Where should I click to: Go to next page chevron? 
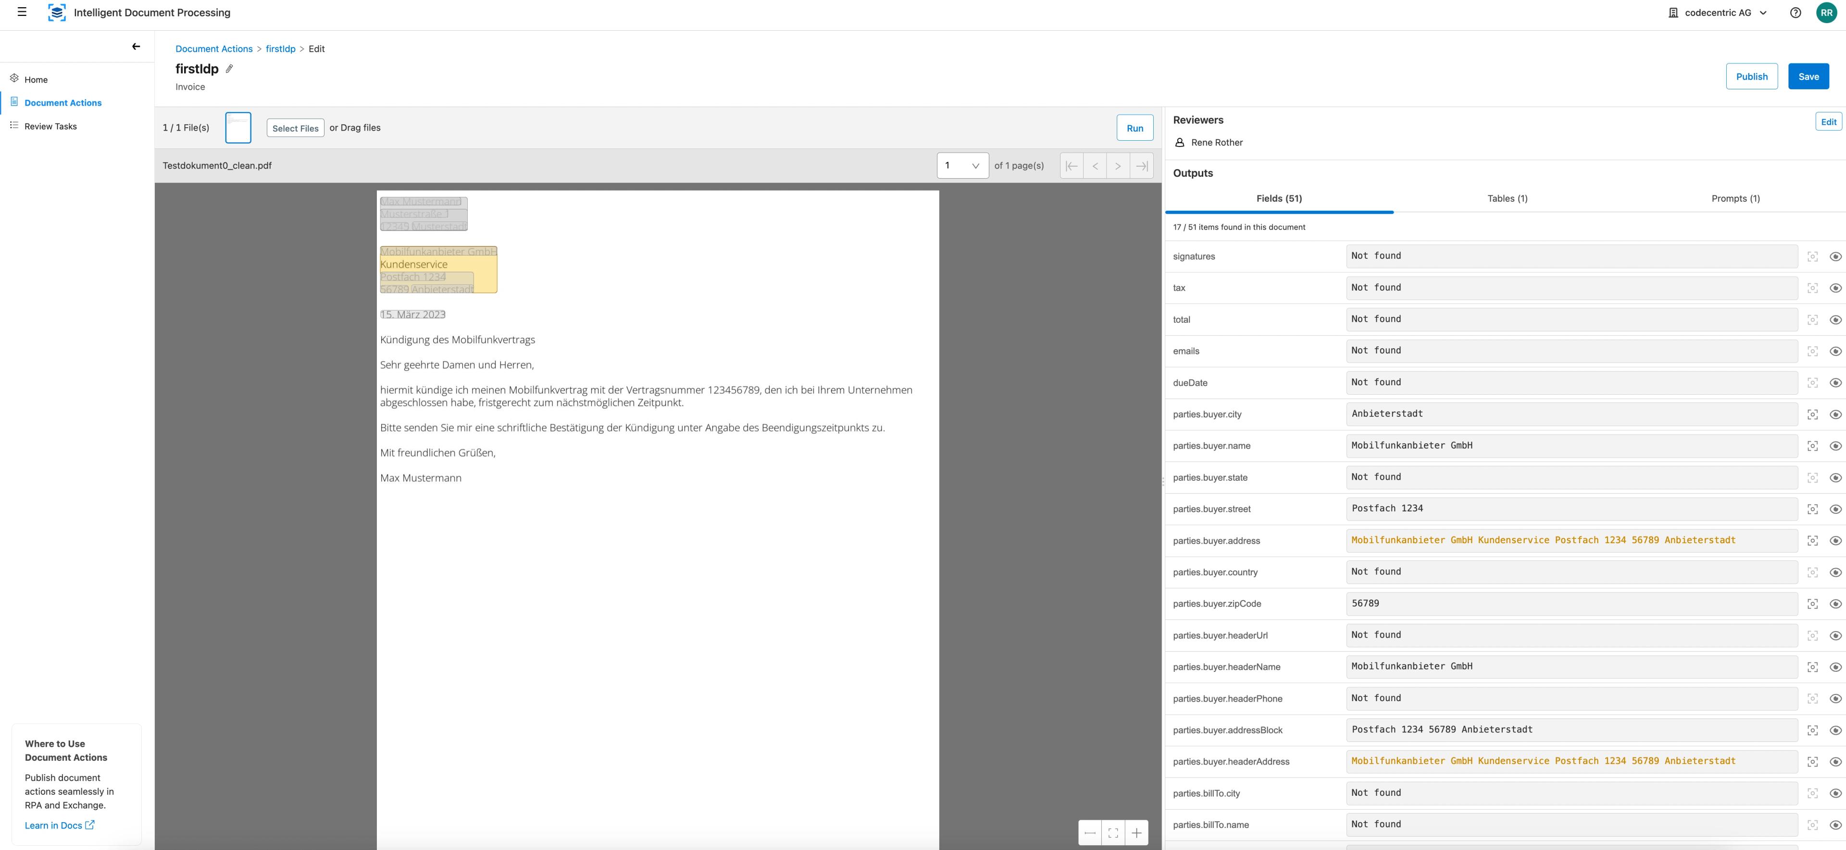[1118, 165]
